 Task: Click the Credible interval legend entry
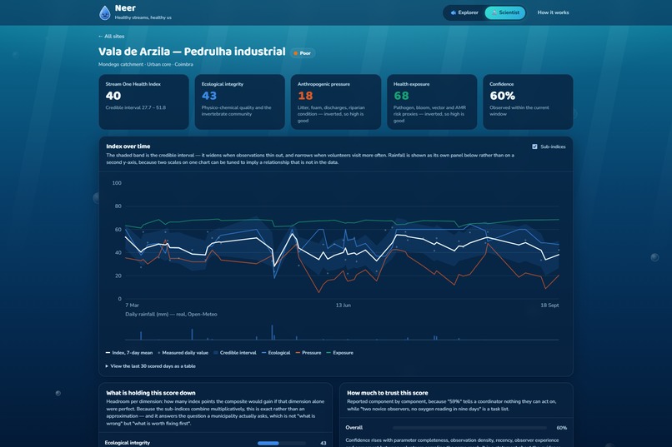click(235, 353)
